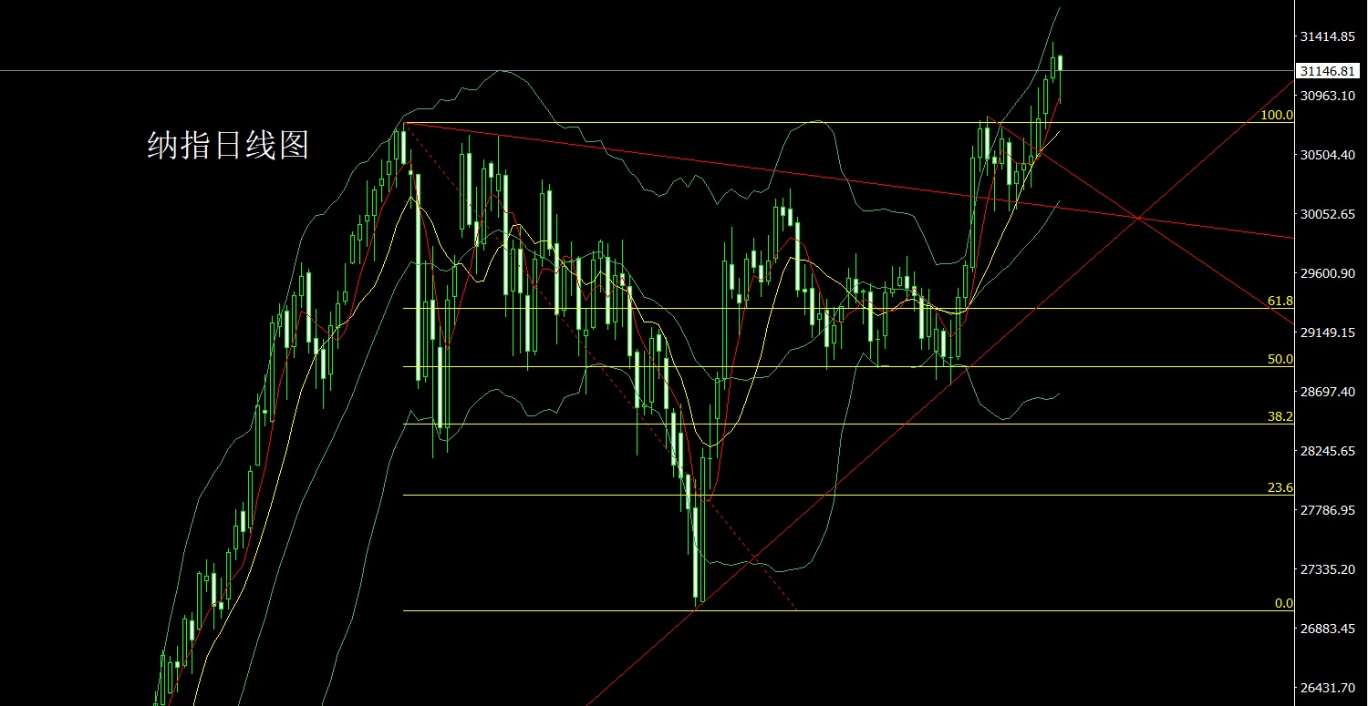Screen dimensions: 1368x706
Task: Click the 26431.70 price axis label
Action: (1328, 688)
